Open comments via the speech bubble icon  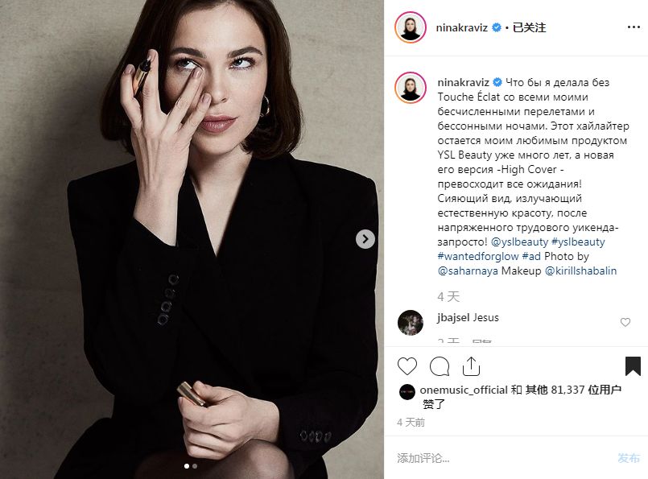click(x=440, y=366)
